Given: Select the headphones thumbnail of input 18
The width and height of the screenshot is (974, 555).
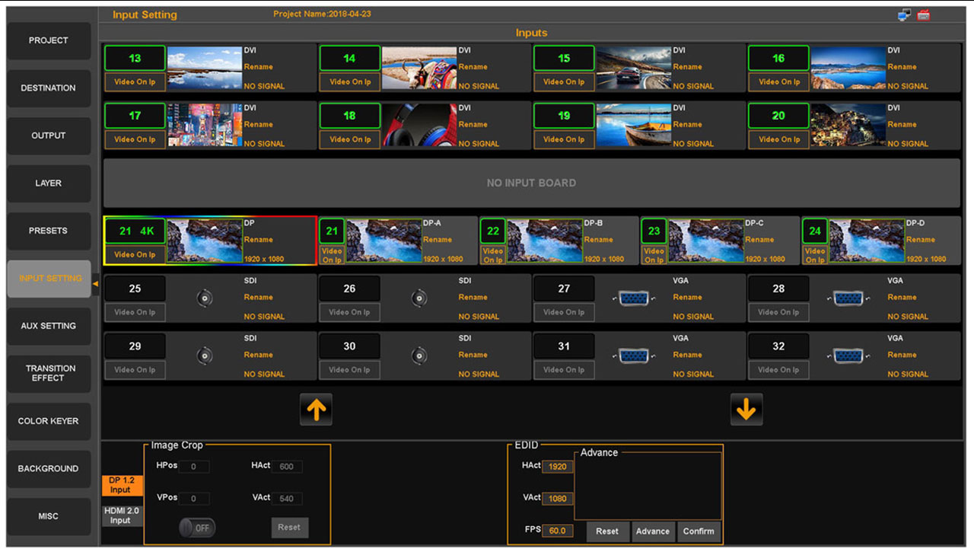Looking at the screenshot, I should pyautogui.click(x=412, y=125).
